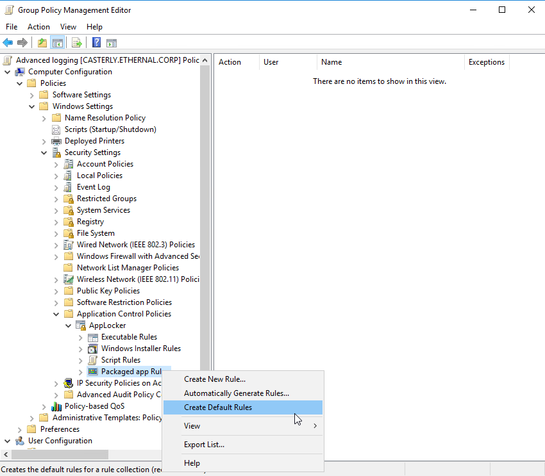
Task: Click the Executable Rules icon
Action: 93,337
